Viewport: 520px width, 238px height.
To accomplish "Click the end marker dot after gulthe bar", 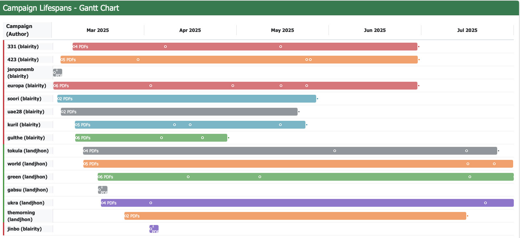I will tap(229, 138).
